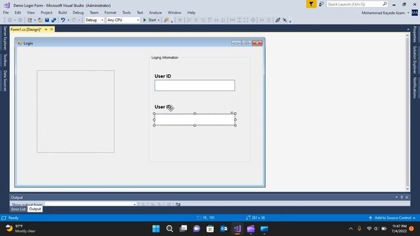Open Outlook from the taskbar
Viewport: 420px width, 236px height.
click(224, 229)
